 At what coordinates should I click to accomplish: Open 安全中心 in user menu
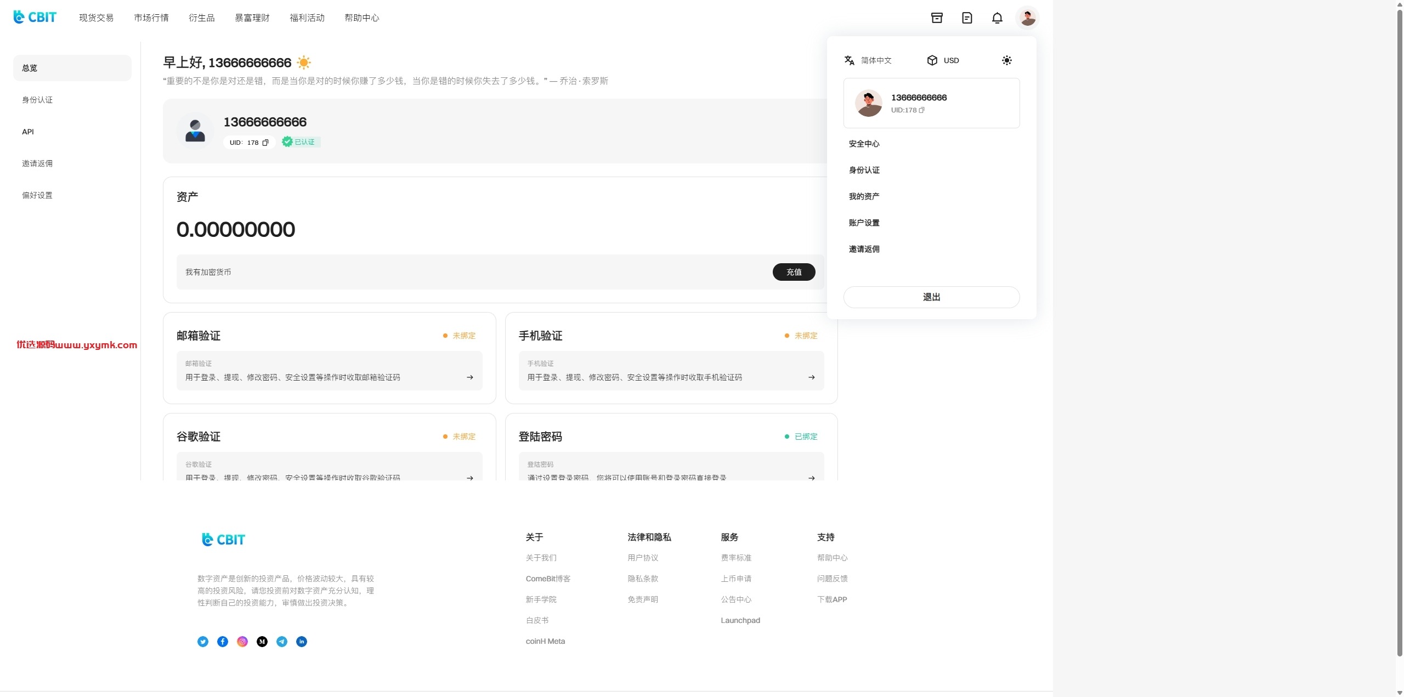coord(864,144)
